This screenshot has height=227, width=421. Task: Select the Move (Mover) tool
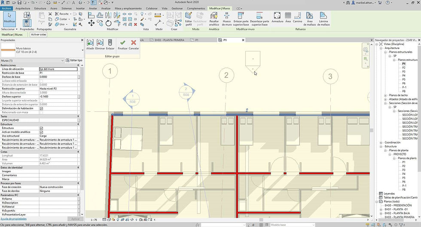click(x=91, y=23)
